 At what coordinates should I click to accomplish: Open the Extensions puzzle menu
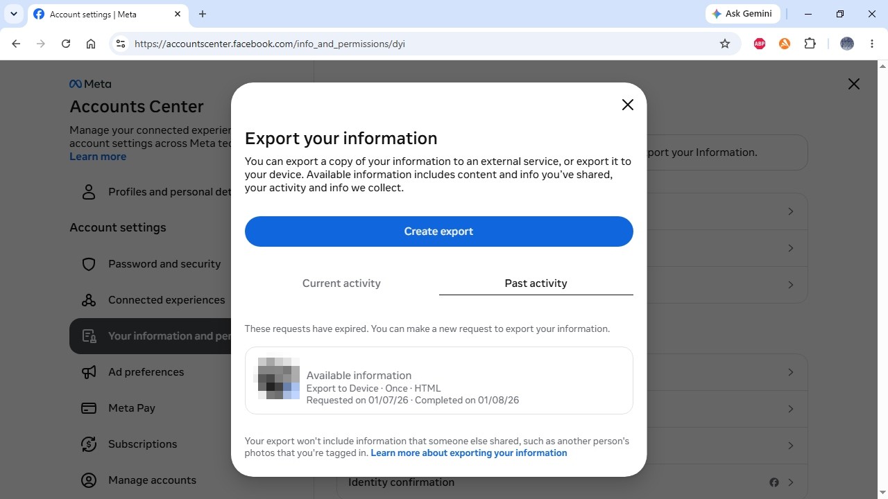[x=810, y=44]
